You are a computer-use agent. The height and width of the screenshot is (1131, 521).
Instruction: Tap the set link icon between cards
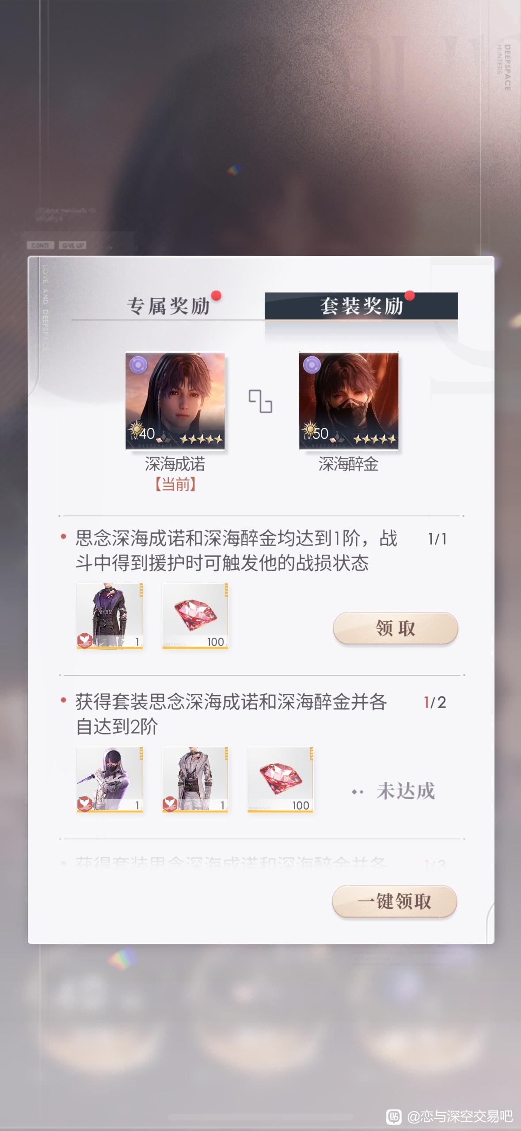(260, 401)
